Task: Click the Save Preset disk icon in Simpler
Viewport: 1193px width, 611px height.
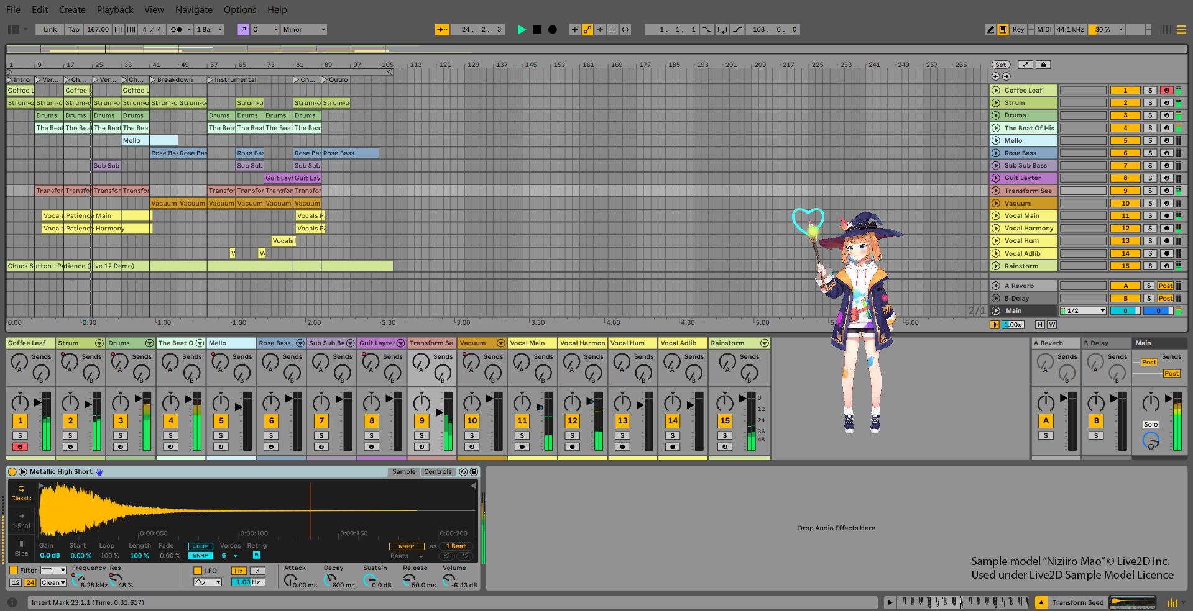Action: [474, 472]
